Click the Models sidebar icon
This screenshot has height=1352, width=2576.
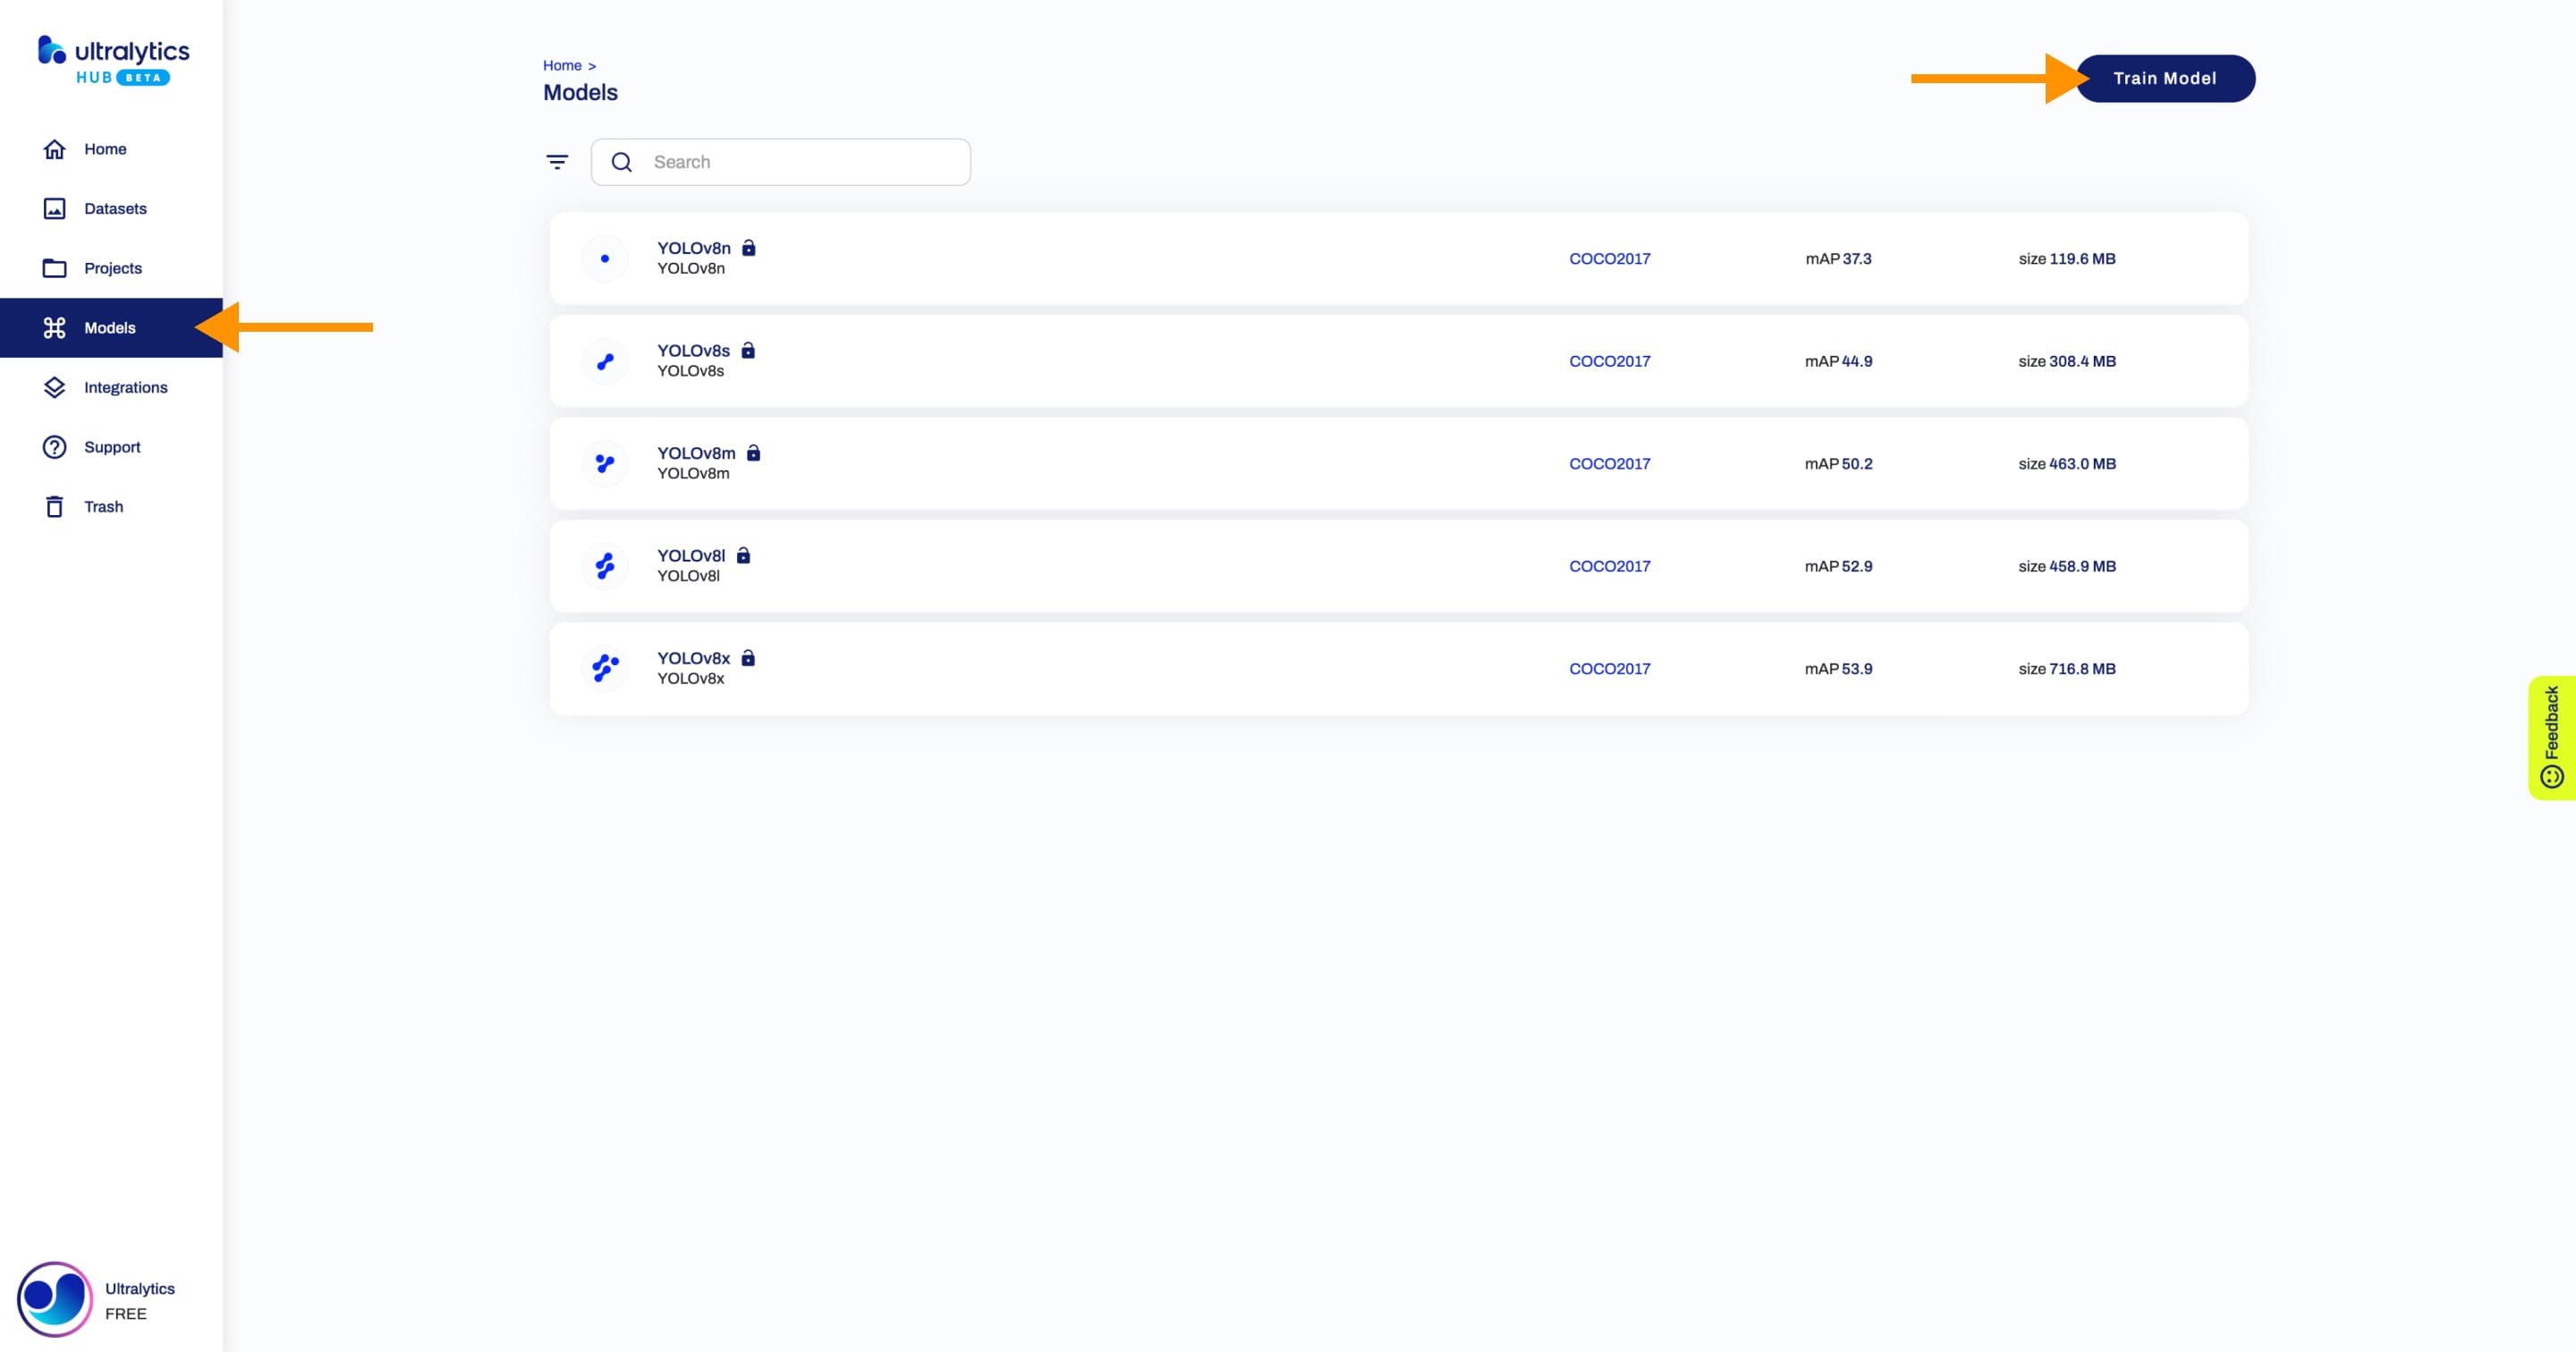pos(55,327)
